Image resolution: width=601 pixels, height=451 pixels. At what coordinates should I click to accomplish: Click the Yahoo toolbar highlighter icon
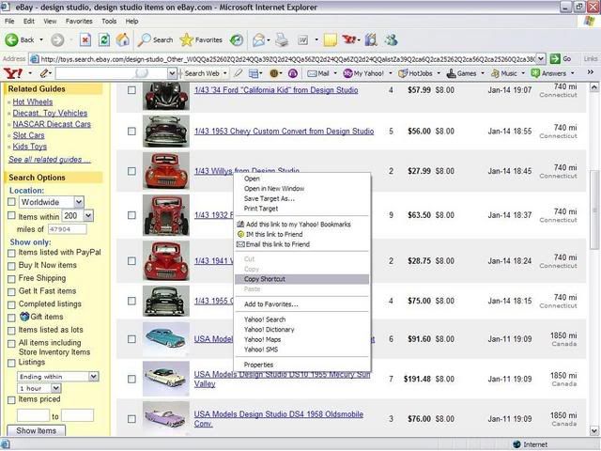point(238,73)
